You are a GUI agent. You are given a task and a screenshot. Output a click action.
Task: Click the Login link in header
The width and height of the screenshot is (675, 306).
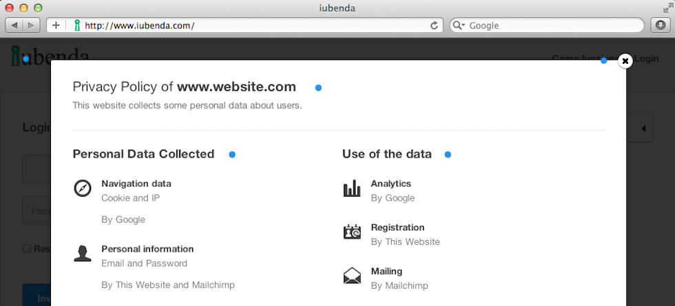(647, 58)
